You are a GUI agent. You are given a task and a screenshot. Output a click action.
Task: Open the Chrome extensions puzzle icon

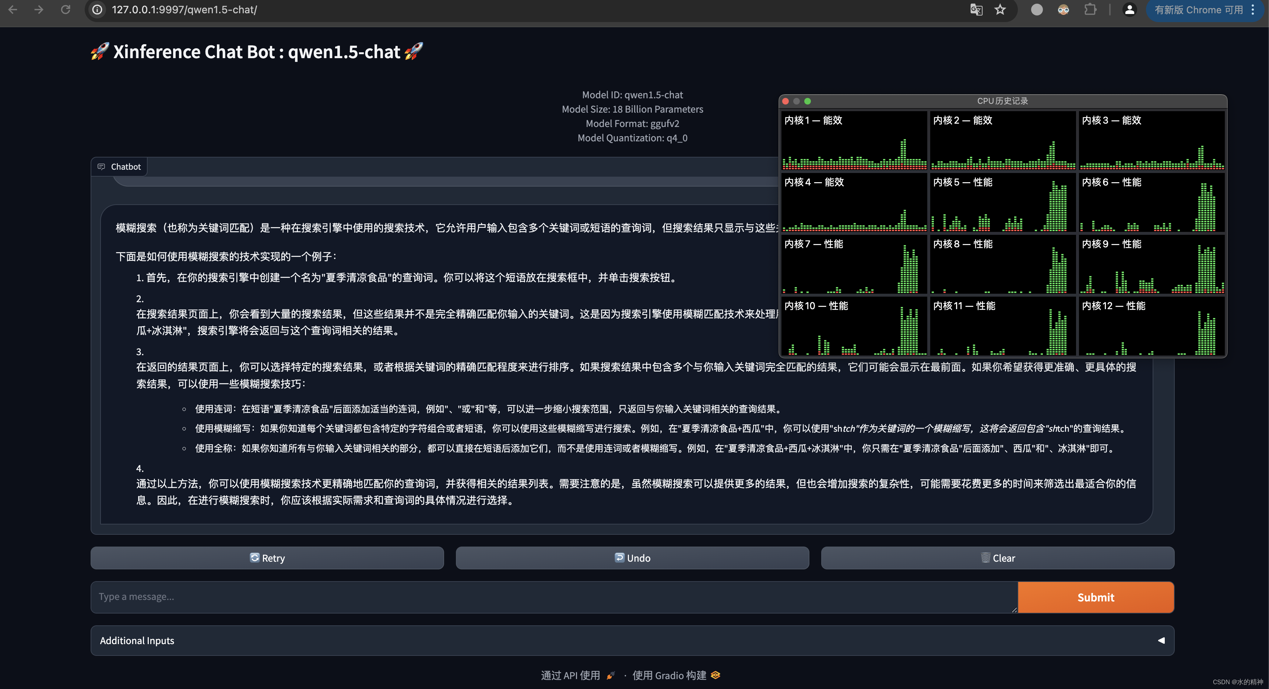(1090, 10)
